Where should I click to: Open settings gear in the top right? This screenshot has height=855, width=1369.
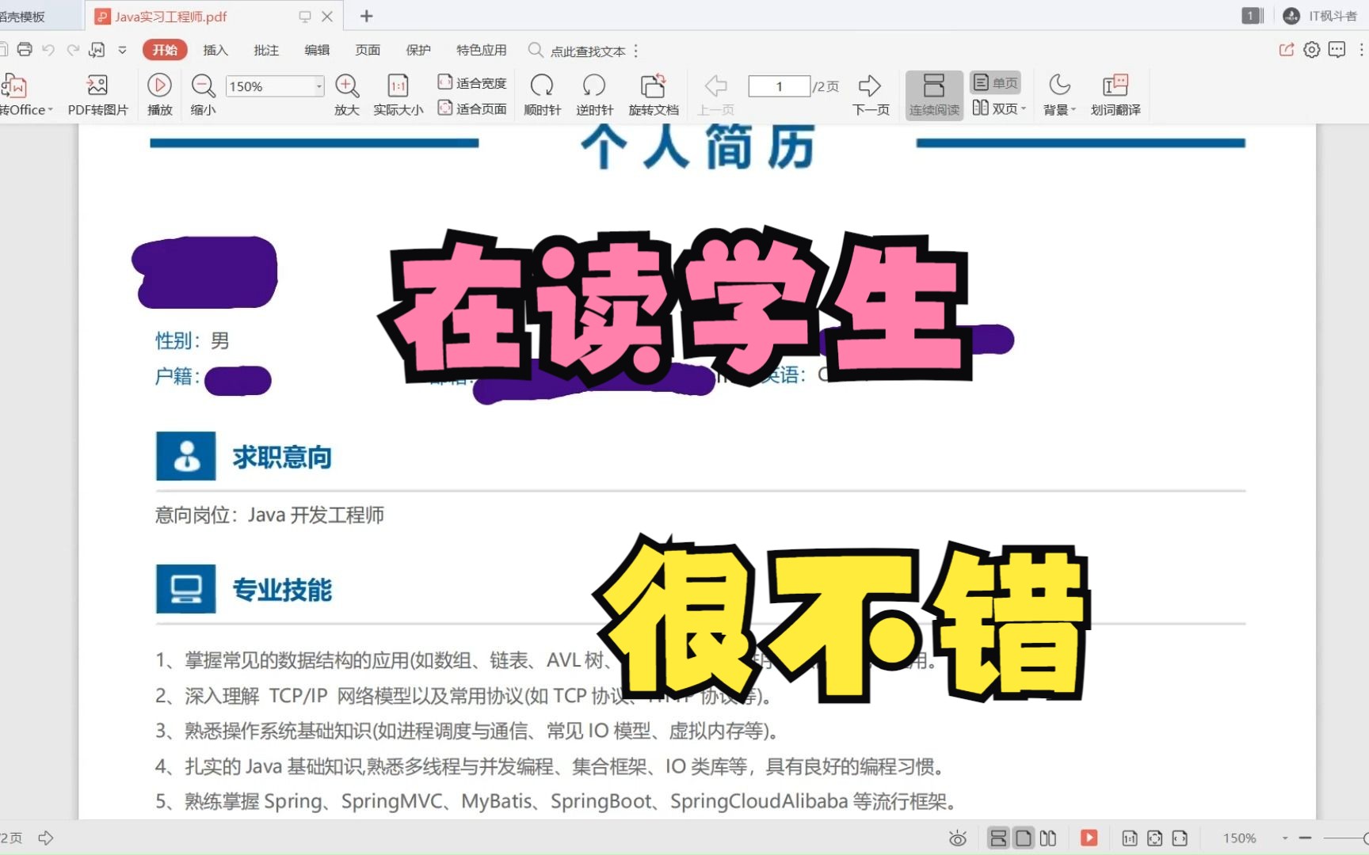tap(1312, 50)
